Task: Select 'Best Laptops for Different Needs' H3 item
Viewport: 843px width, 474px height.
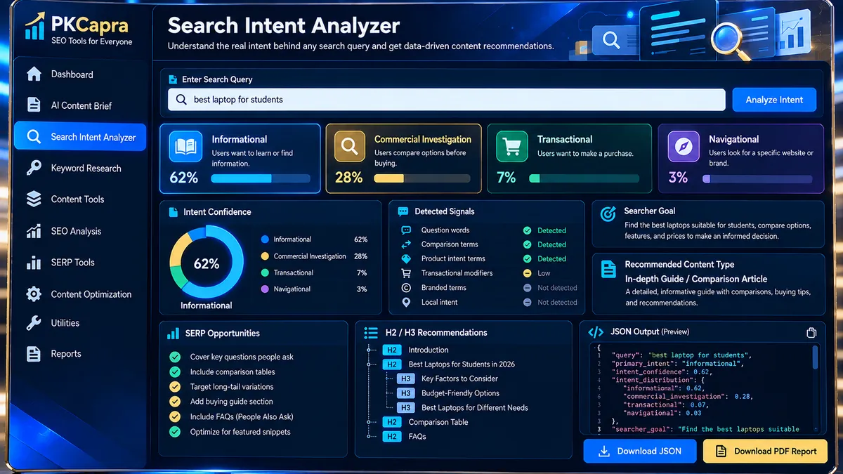Action: tap(475, 407)
